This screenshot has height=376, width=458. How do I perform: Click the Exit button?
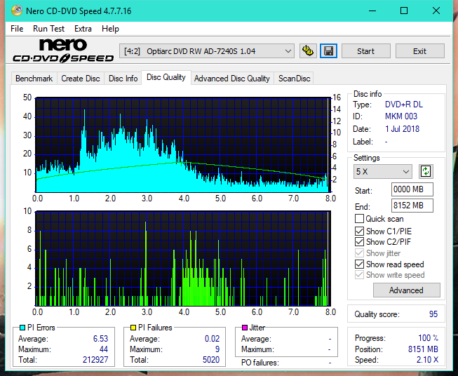click(419, 51)
